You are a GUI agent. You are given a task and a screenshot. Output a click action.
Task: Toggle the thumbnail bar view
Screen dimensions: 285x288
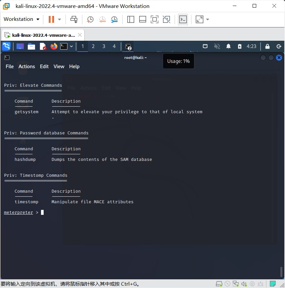click(142, 19)
